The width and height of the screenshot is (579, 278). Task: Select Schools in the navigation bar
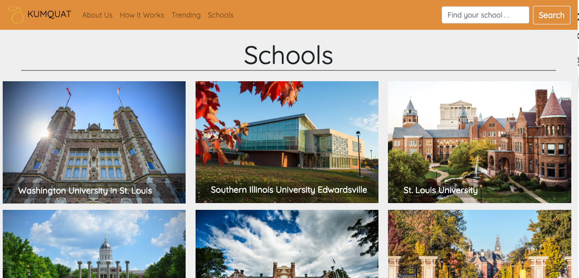(220, 15)
